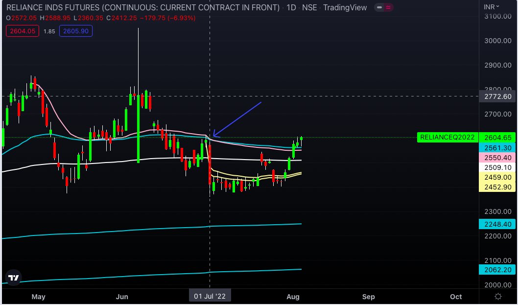Click the blue buy price button showing 2605.90
This screenshot has height=305, width=518.
[75, 30]
